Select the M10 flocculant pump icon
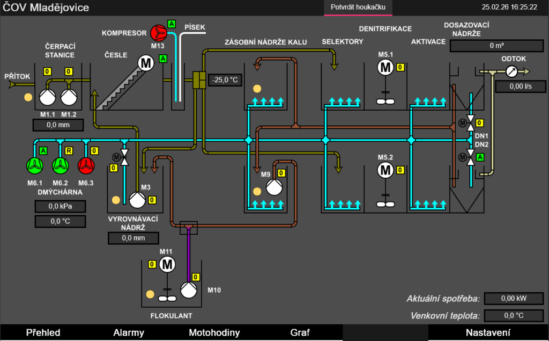Viewport: 549px width, 341px height. tap(188, 290)
